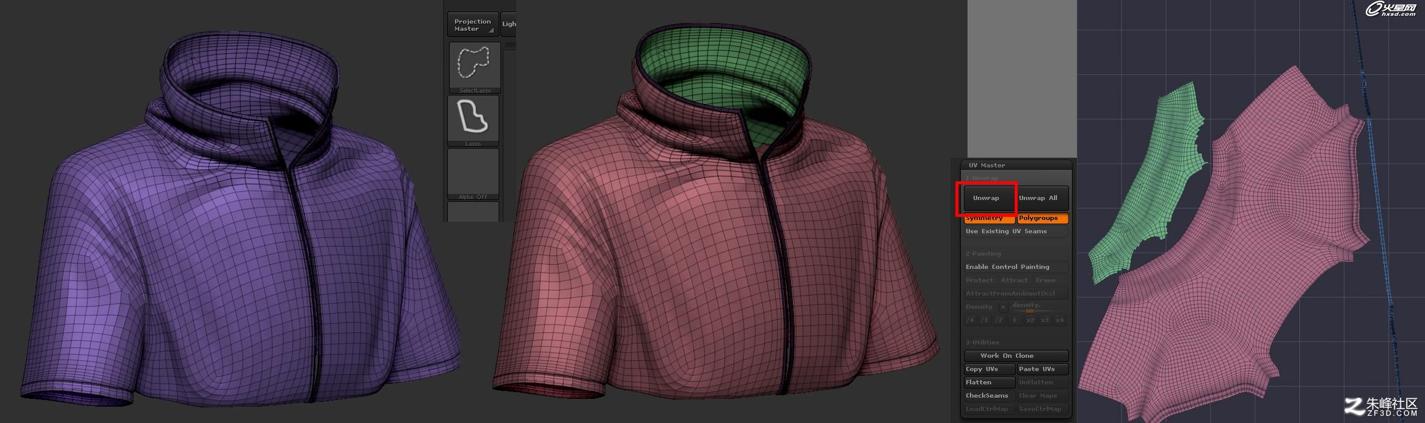Screen dimensions: 1425x423
Task: Click Work On Clone button
Action: (1016, 356)
